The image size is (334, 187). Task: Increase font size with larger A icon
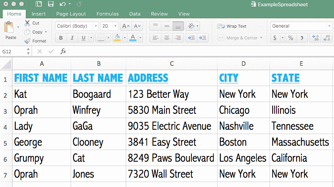point(125,26)
